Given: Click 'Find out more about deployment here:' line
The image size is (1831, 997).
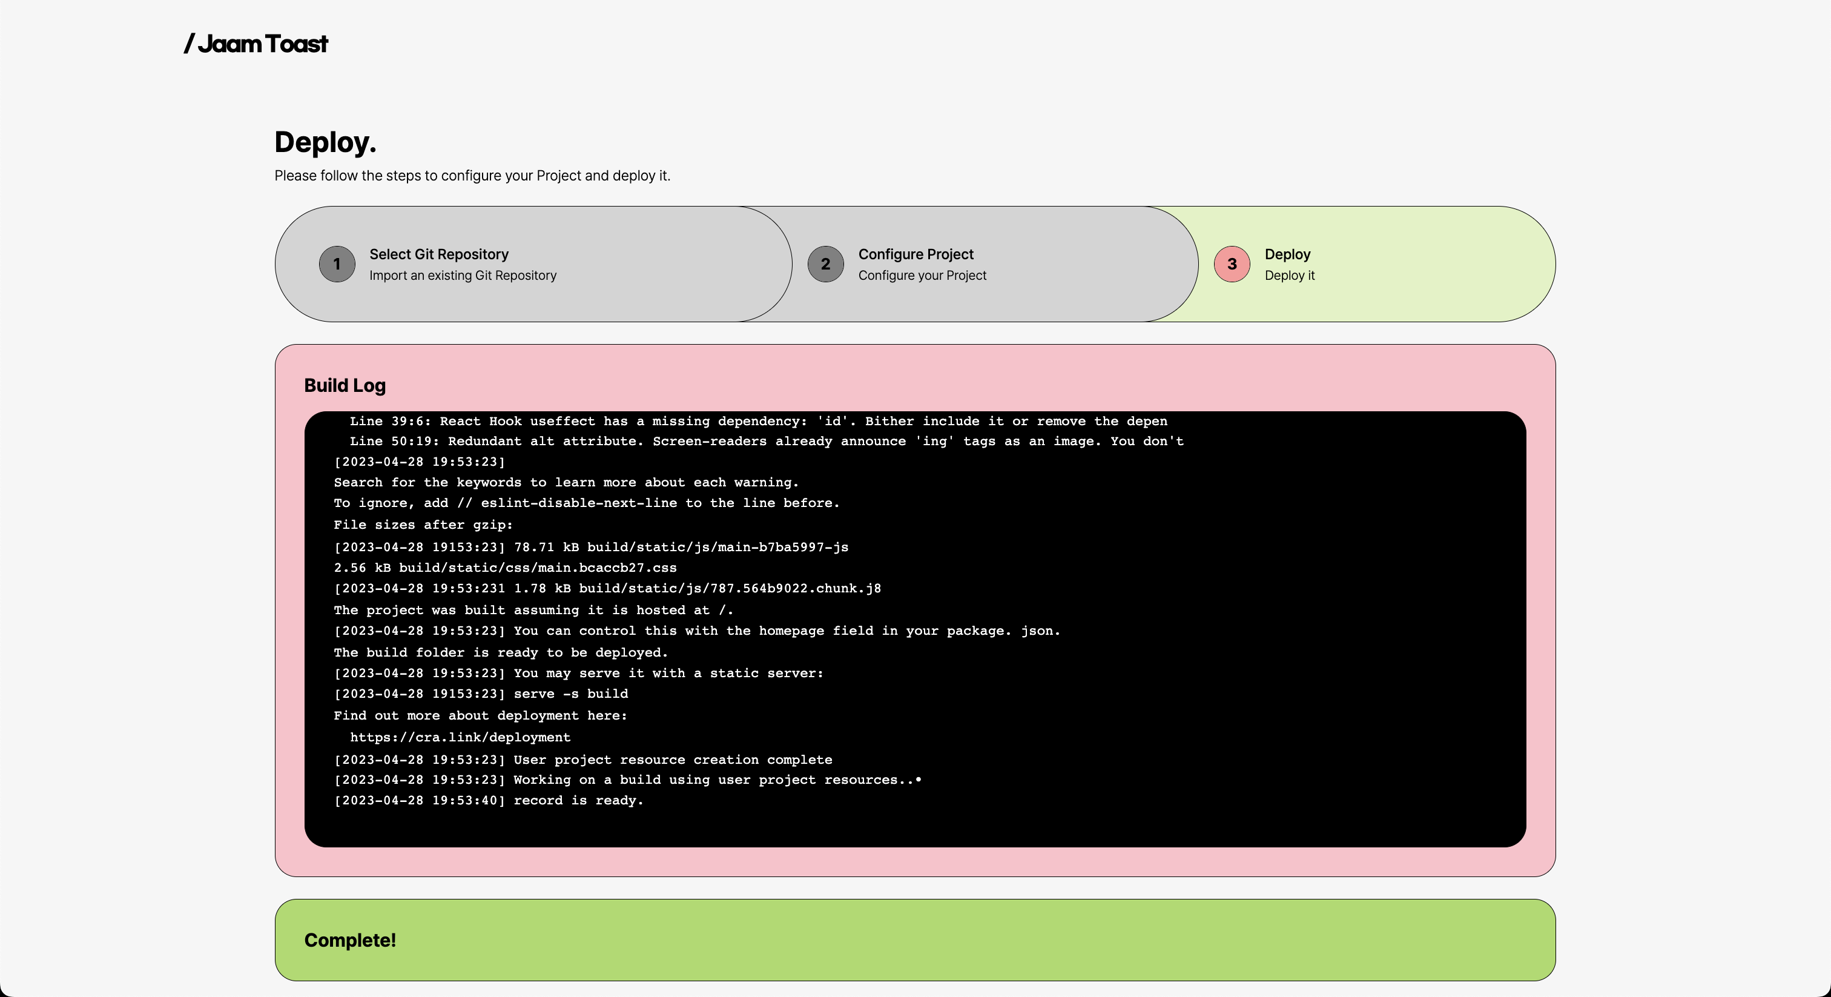Looking at the screenshot, I should pos(481,715).
